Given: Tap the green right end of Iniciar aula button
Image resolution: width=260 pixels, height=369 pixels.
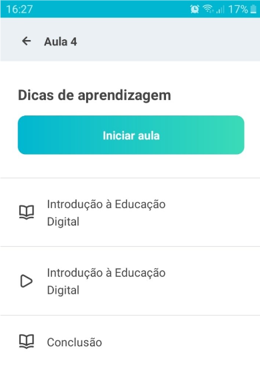Looking at the screenshot, I should point(231,135).
